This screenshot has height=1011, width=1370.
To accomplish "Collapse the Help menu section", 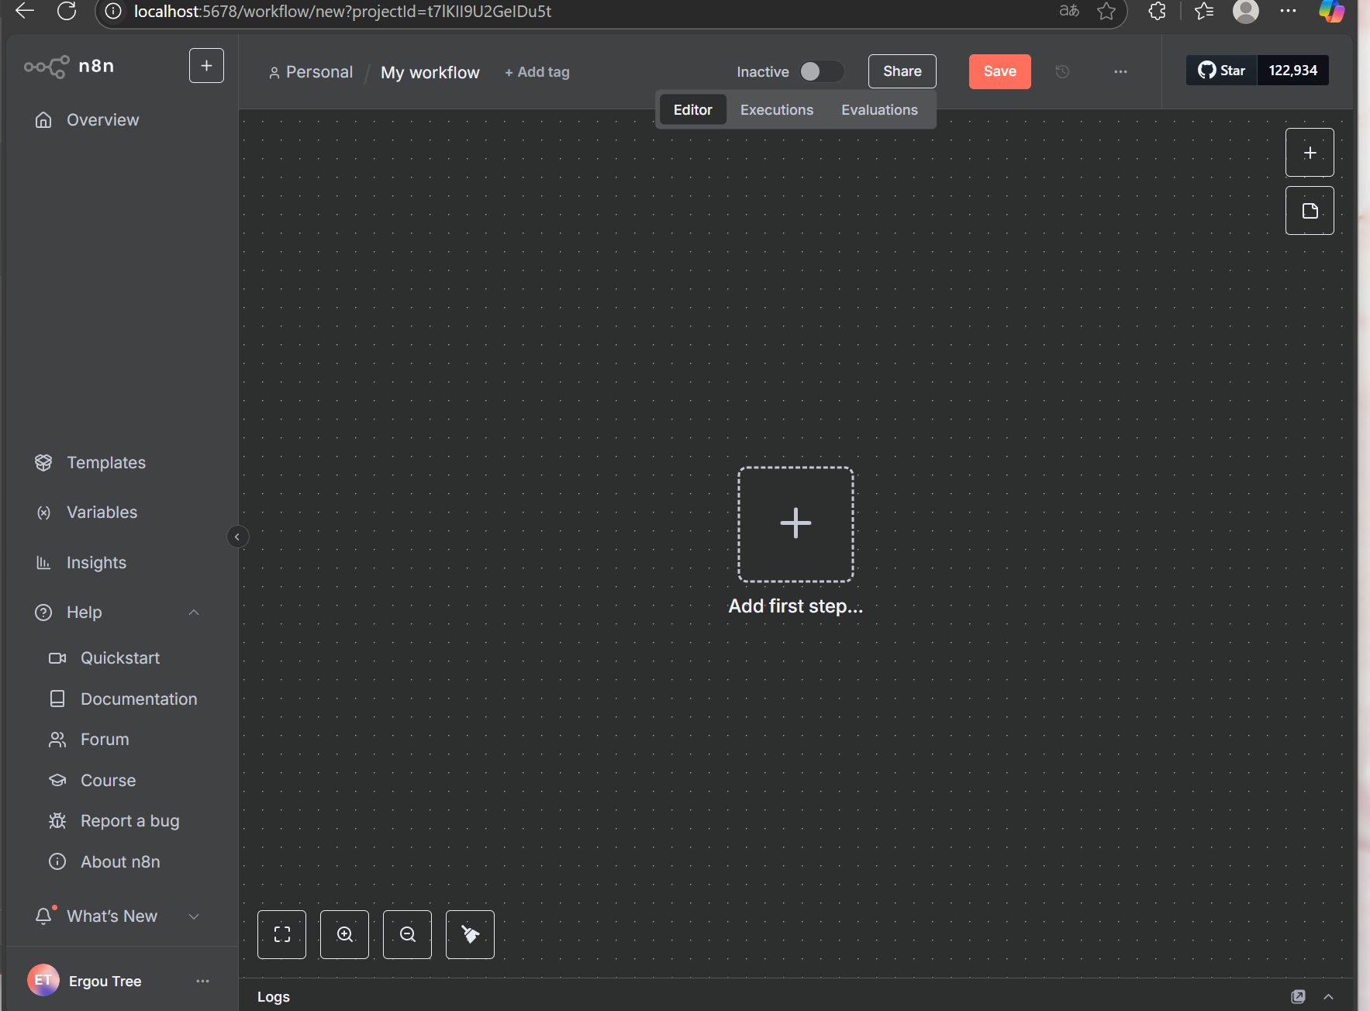I will 194,612.
